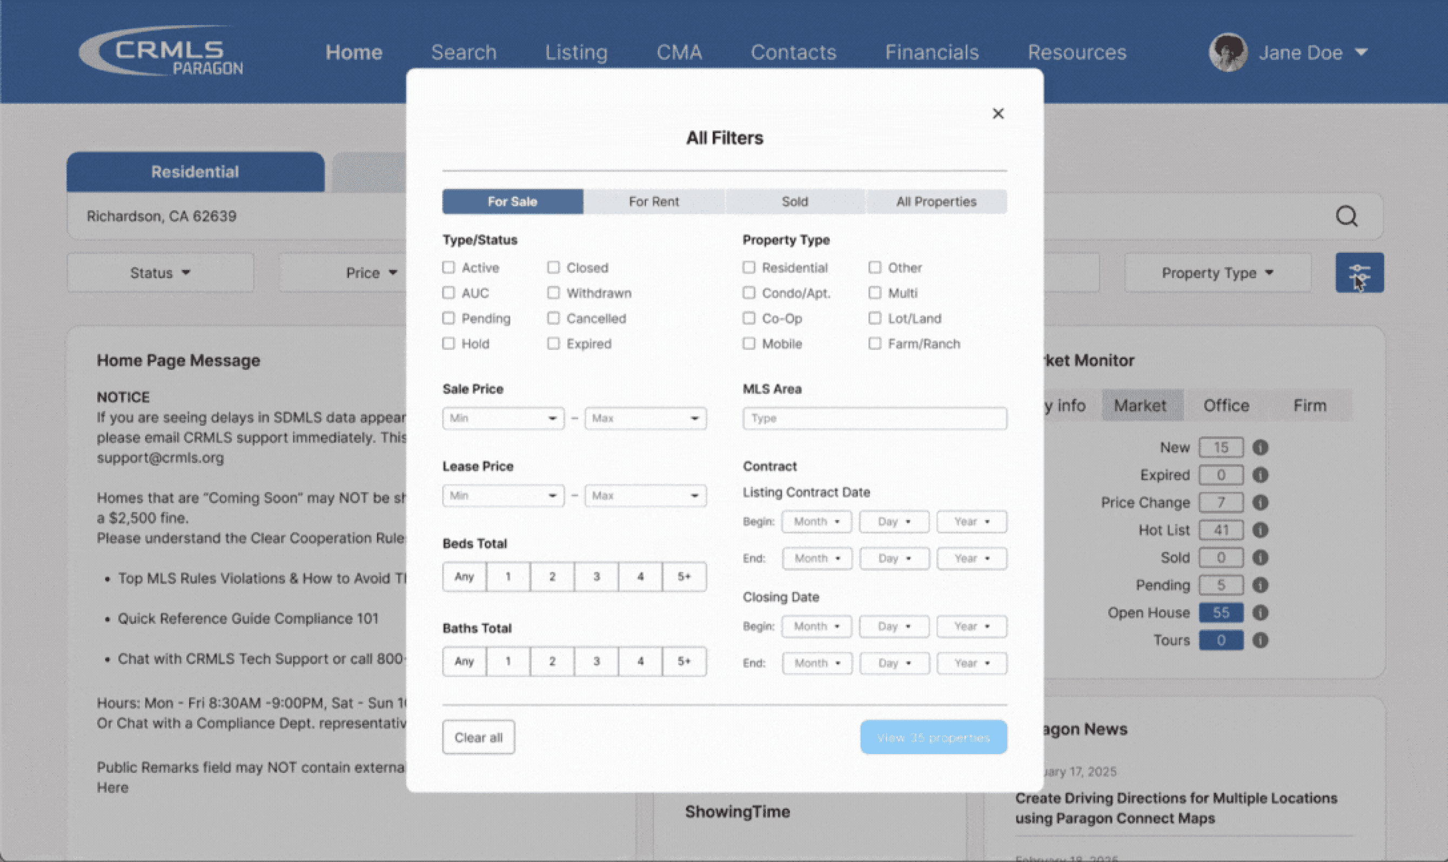
Task: Click the search magnifier icon
Action: [1346, 216]
